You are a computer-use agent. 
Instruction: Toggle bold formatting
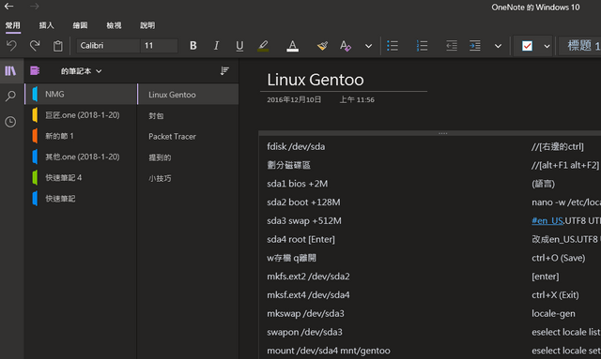(193, 46)
